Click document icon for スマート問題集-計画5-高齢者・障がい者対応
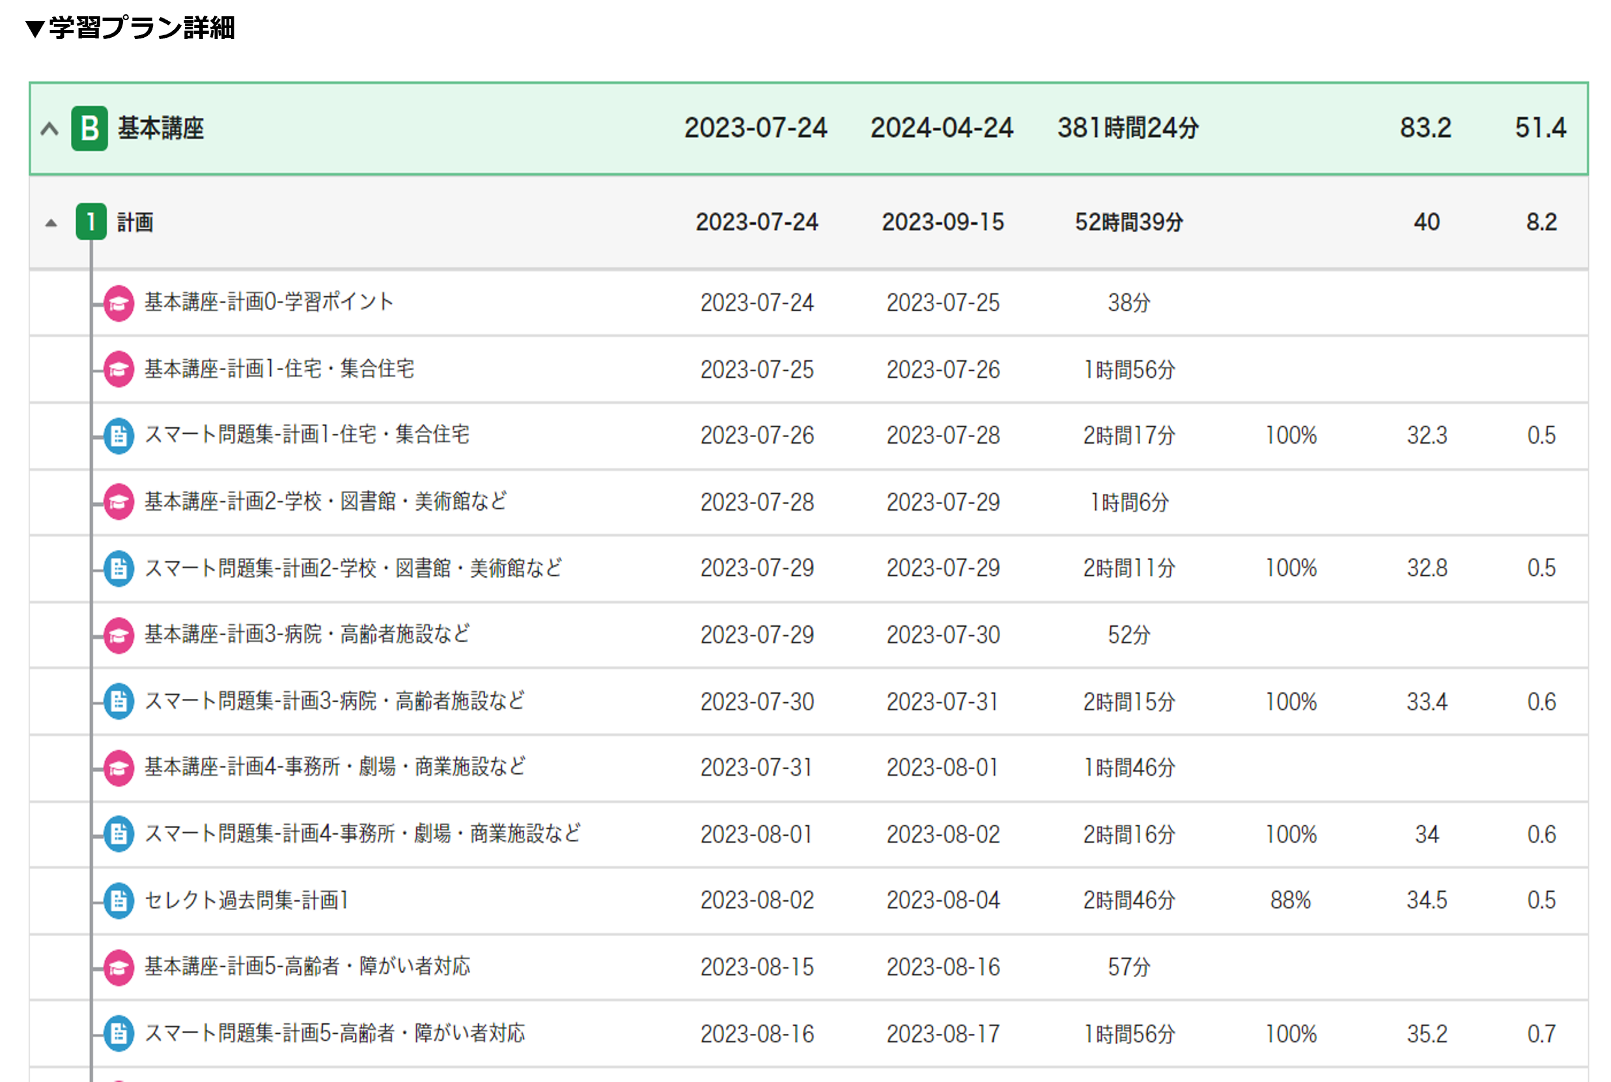 point(119,1034)
